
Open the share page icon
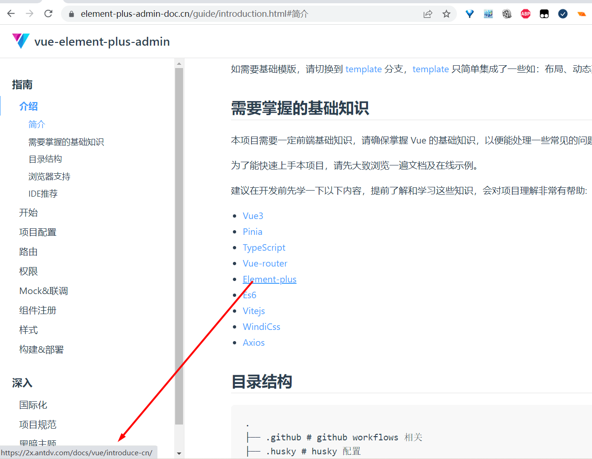(x=428, y=14)
